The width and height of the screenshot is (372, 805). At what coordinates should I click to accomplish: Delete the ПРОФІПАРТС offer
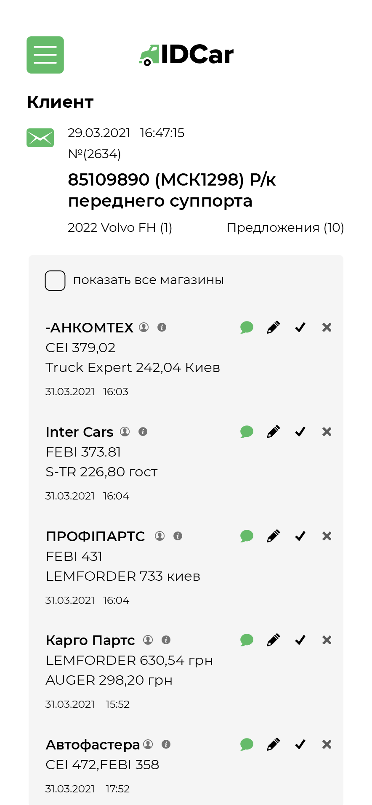327,536
